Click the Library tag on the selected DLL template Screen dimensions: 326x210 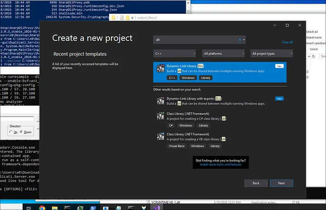[x=206, y=78]
